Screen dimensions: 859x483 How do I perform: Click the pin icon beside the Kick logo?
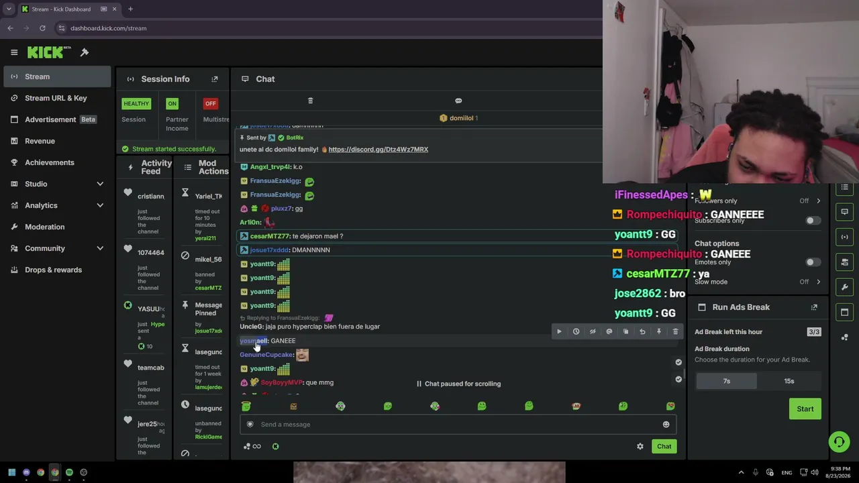(85, 52)
